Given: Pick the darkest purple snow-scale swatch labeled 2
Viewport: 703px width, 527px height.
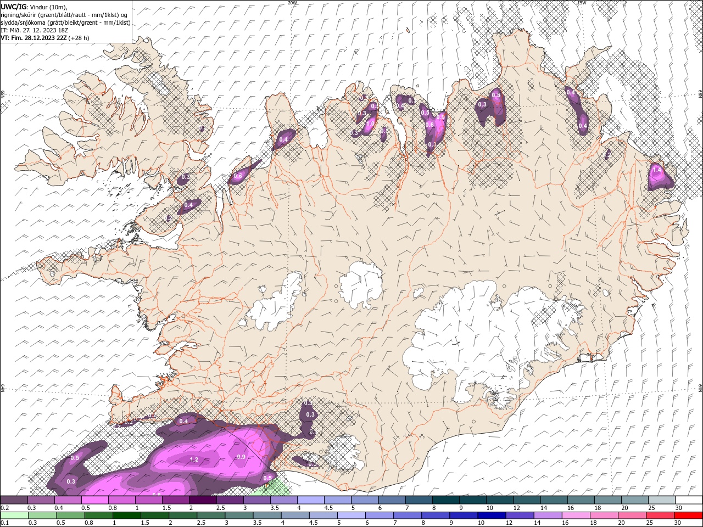Looking at the screenshot, I should click(203, 500).
